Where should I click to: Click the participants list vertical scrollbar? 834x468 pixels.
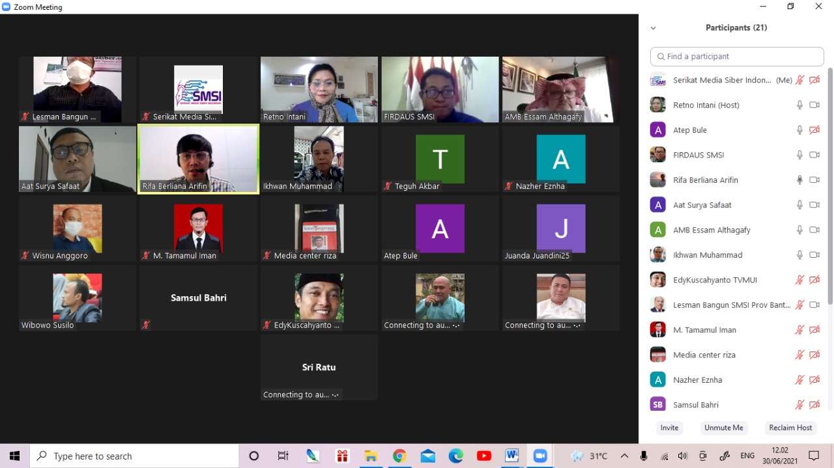coord(829,186)
